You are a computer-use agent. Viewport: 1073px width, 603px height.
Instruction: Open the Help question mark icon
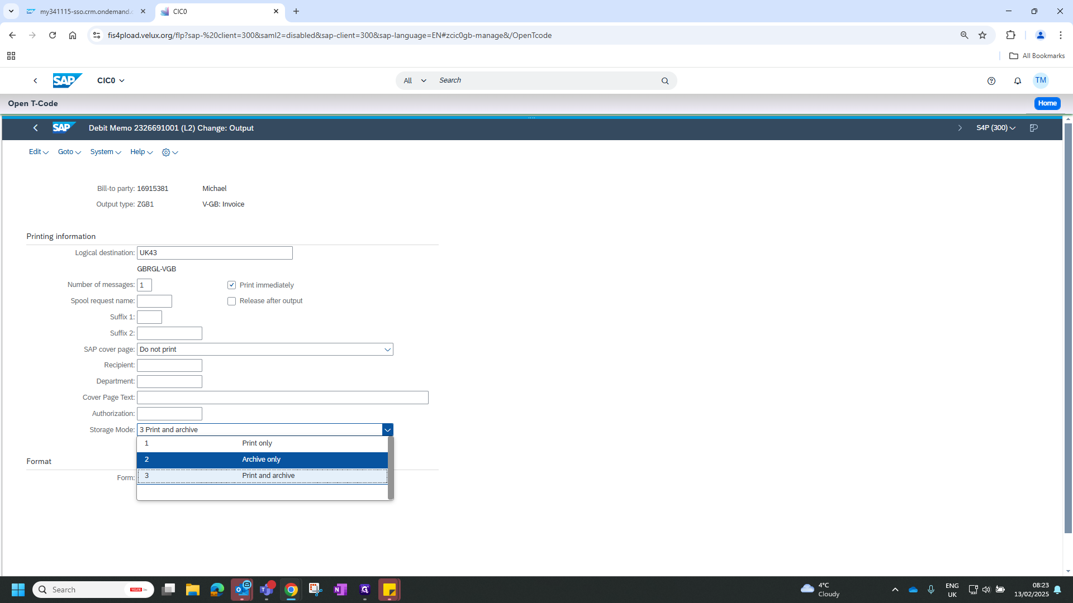991,81
